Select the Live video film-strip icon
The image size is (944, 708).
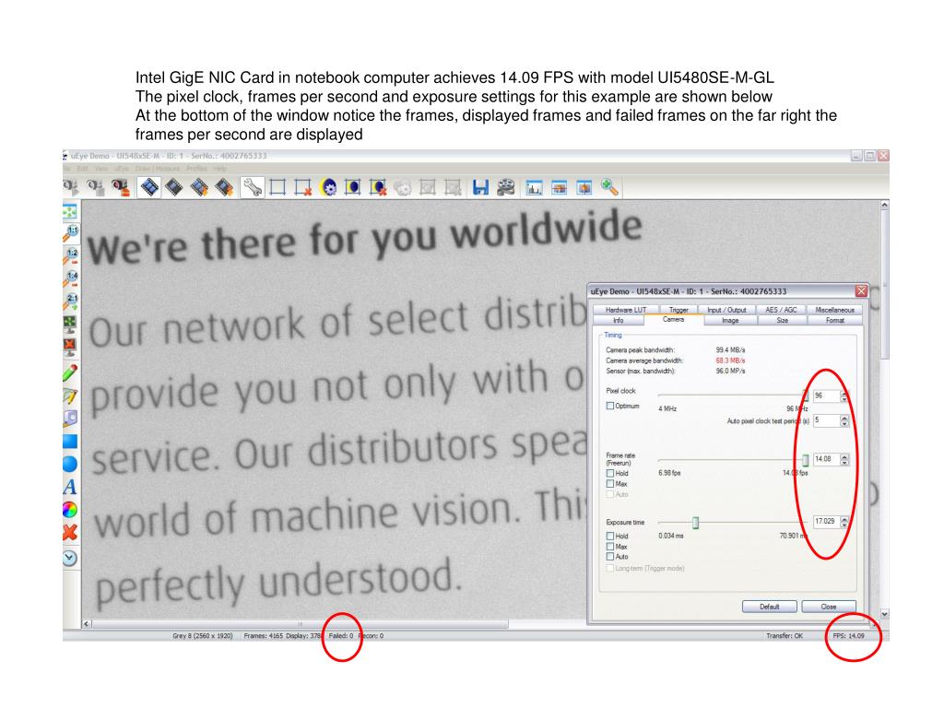(x=149, y=188)
